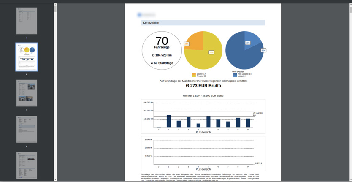The width and height of the screenshot is (352, 182).
Task: Click the thumbnail sidebar scroll-up arrow
Action: pyautogui.click(x=55, y=5)
